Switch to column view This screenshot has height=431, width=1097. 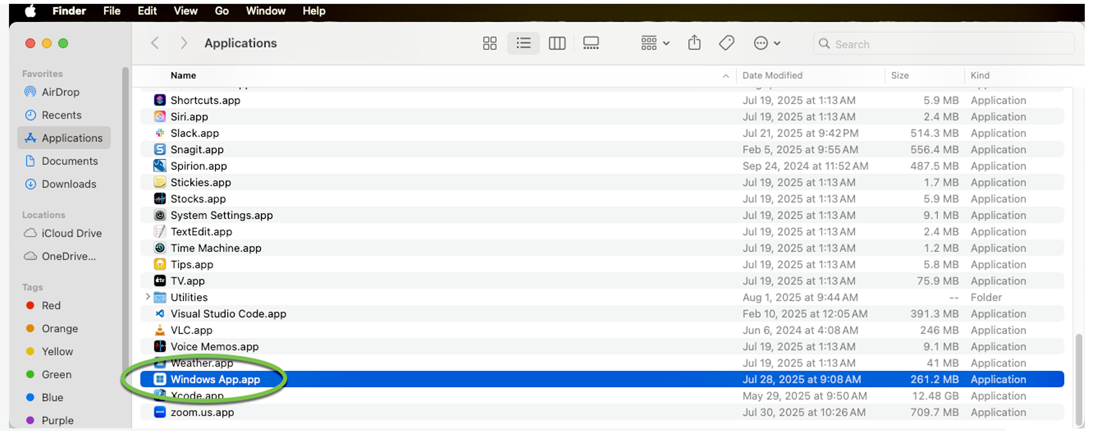[557, 43]
